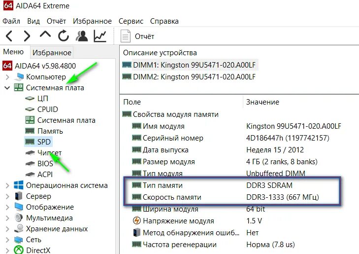Click the Хранение данных drive icon

click(19, 228)
